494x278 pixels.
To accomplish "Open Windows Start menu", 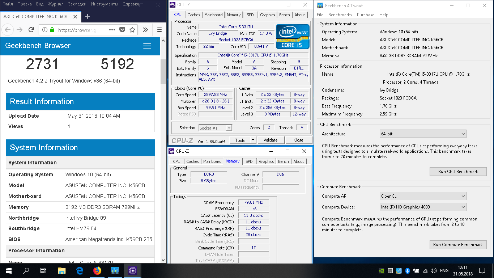I will (9, 270).
